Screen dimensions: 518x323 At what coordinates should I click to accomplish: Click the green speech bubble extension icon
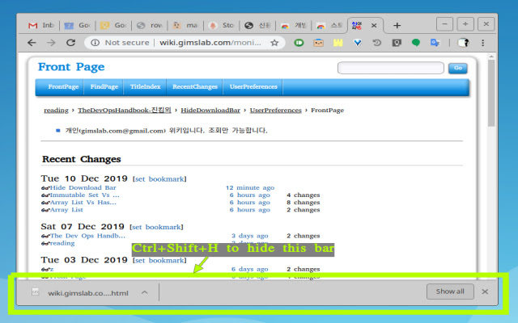point(416,43)
